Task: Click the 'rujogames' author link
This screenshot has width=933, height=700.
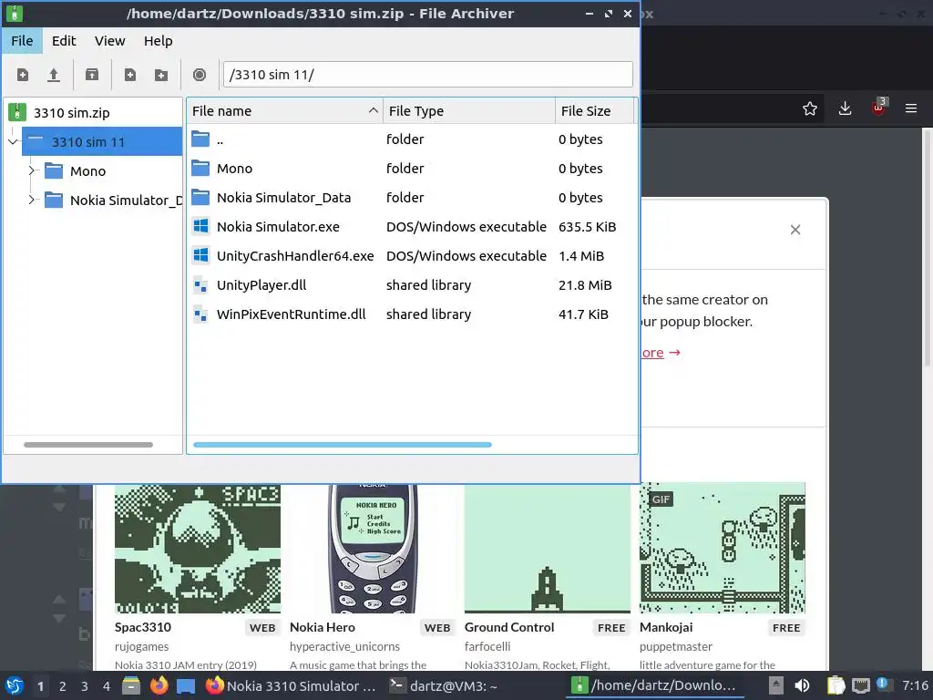Action: point(141,646)
